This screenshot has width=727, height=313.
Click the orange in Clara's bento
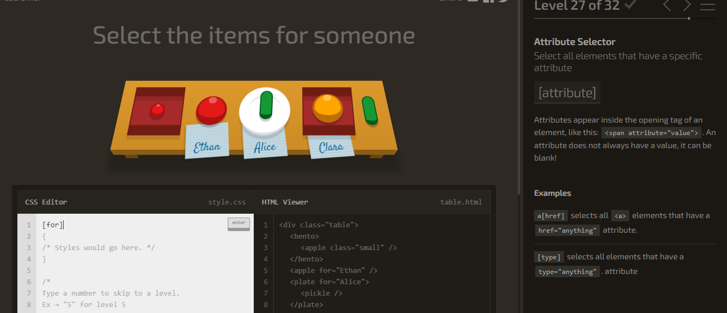click(x=327, y=107)
